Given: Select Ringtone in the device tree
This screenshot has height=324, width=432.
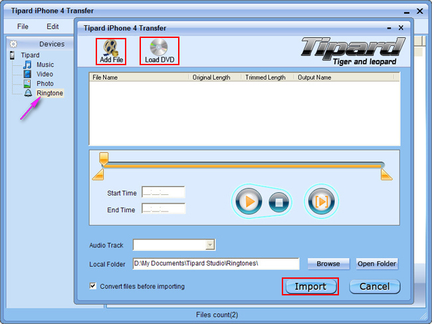Looking at the screenshot, I should 50,93.
